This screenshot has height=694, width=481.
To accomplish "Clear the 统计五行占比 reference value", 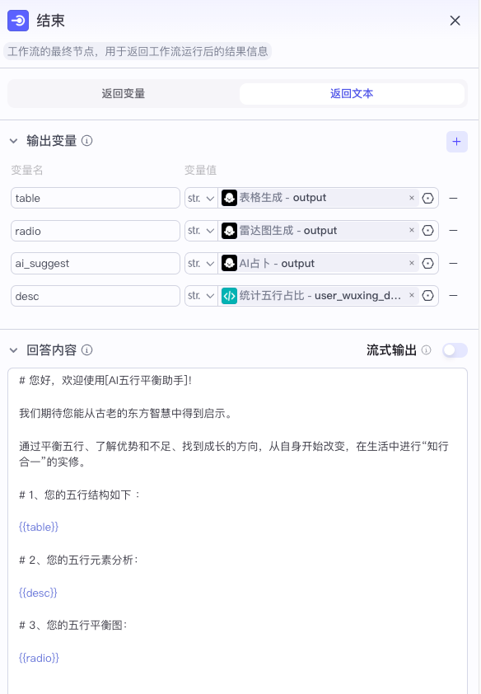I will pyautogui.click(x=412, y=295).
